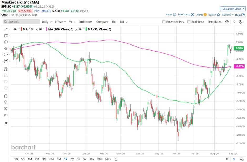The height and width of the screenshot is (162, 247).
Task: Open the calendar date range picker
Action: (x=116, y=159)
